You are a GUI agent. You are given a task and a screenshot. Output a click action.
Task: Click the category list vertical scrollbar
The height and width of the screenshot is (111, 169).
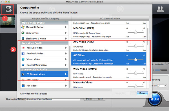[70, 67]
